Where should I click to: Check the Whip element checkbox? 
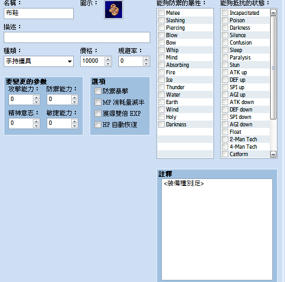pyautogui.click(x=161, y=50)
